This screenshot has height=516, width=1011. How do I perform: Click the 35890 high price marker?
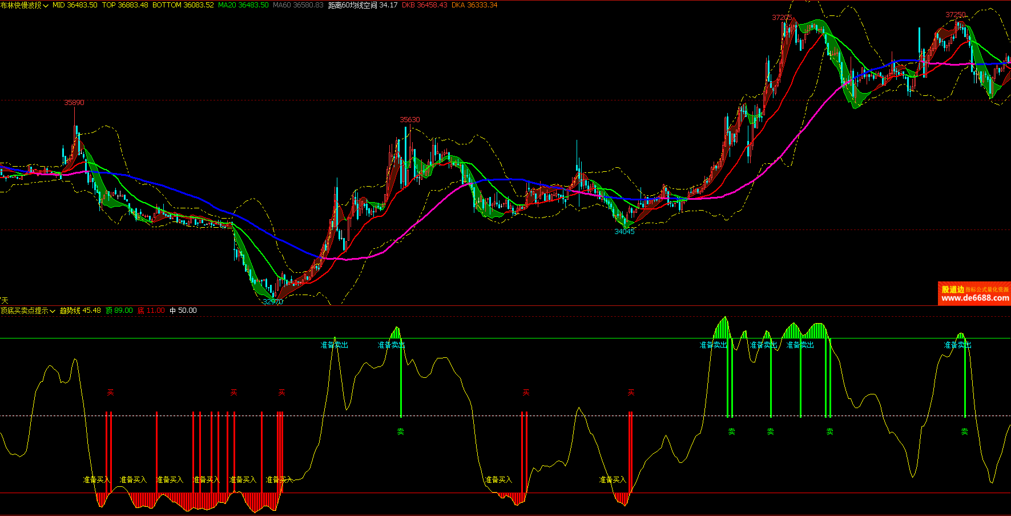[74, 103]
